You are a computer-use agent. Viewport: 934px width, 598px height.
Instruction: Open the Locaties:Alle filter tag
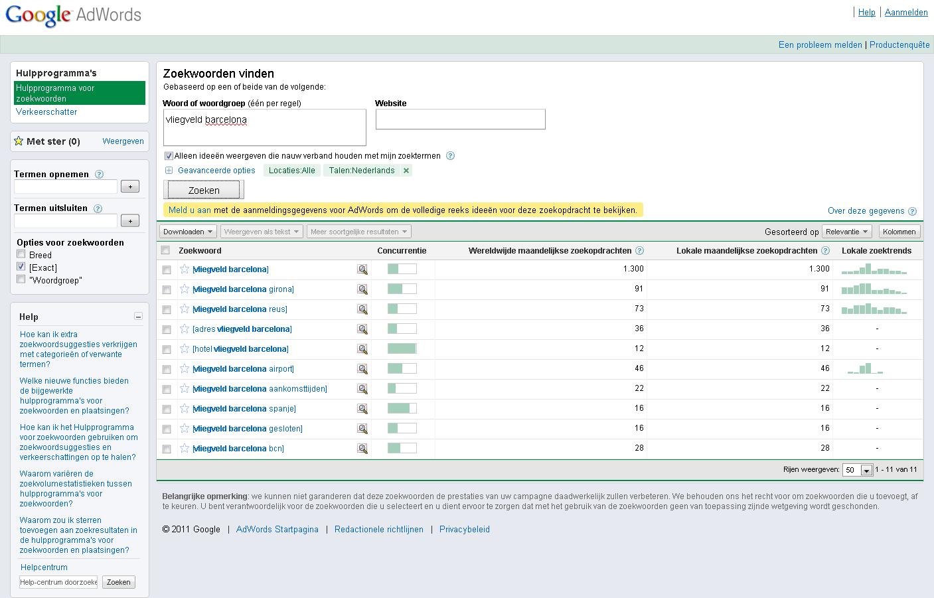coord(292,171)
